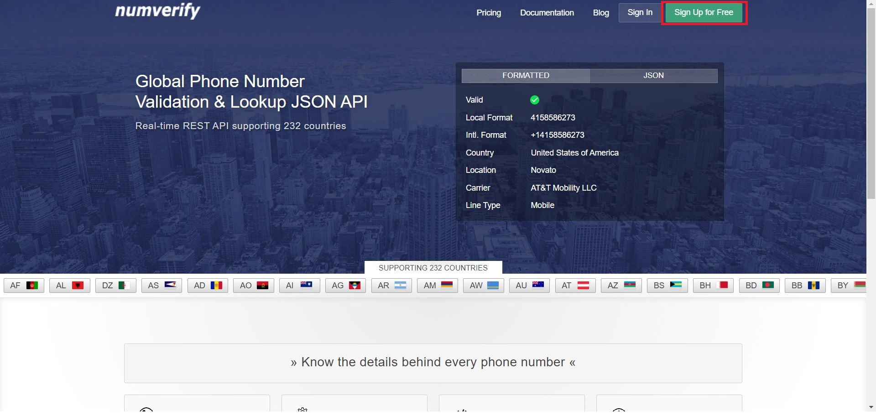Click the local format number 4158586273

[x=553, y=118]
